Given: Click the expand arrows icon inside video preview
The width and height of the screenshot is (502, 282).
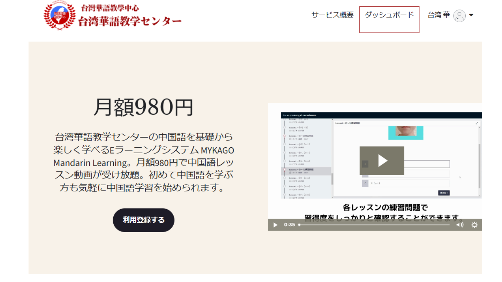Looking at the screenshot, I should coord(477,123).
